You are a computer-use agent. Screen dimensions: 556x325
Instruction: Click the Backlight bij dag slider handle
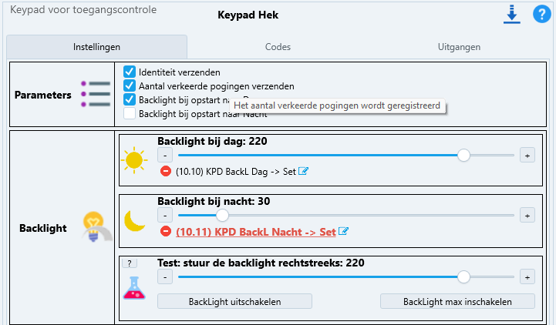[x=463, y=155]
